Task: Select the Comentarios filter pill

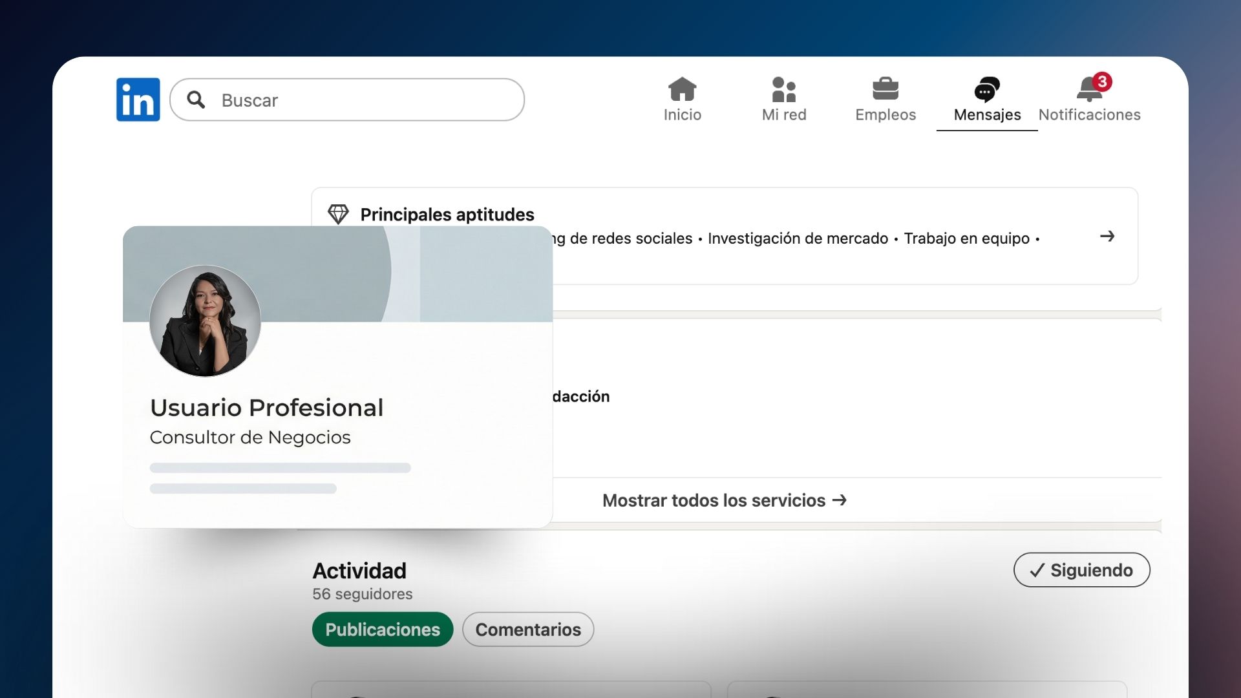Action: [528, 629]
